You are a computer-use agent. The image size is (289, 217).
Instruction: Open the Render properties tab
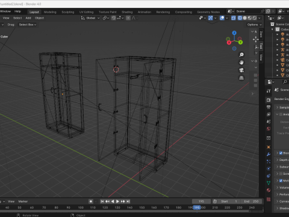tap(269, 100)
